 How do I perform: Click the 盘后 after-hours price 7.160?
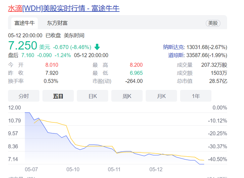click(28, 55)
